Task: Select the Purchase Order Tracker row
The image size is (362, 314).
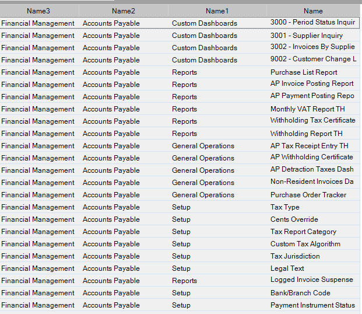Action: (x=180, y=195)
